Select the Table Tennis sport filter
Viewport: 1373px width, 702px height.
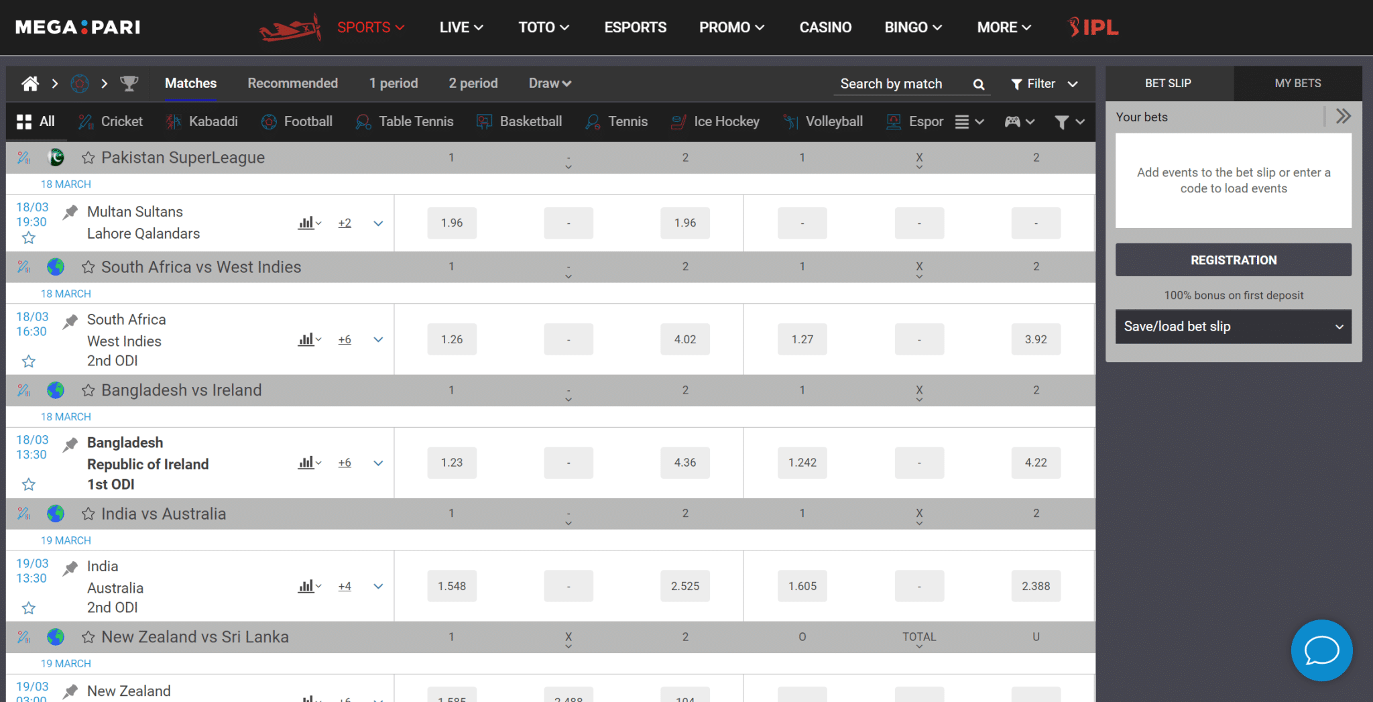[404, 121]
